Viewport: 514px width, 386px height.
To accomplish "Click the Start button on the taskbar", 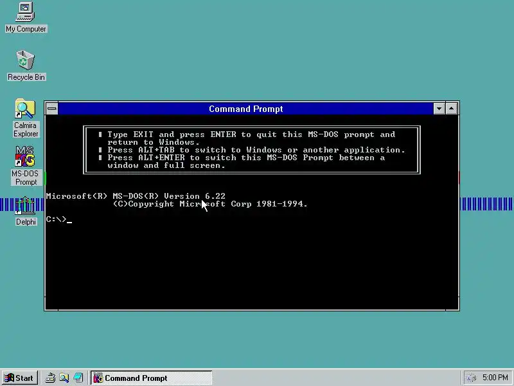I will pos(19,378).
